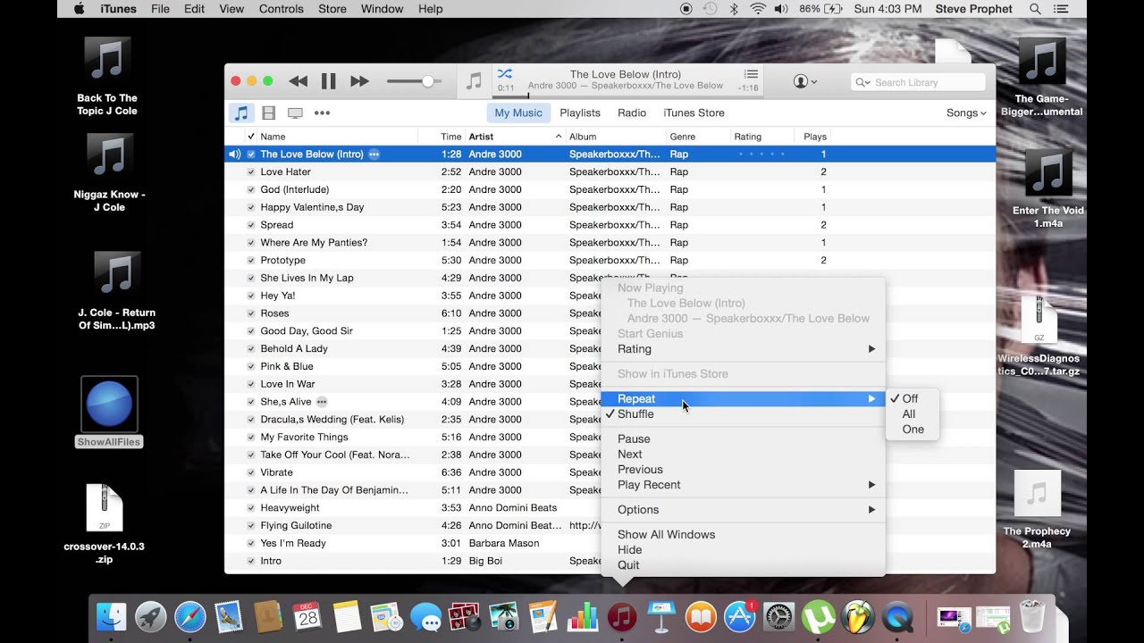Toggle the shuffle icon in the now playing display
Viewport: 1144px width, 643px height.
point(505,74)
